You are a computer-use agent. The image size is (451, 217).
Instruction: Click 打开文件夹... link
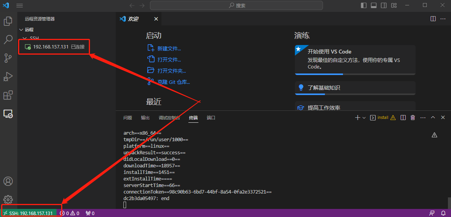[171, 71]
